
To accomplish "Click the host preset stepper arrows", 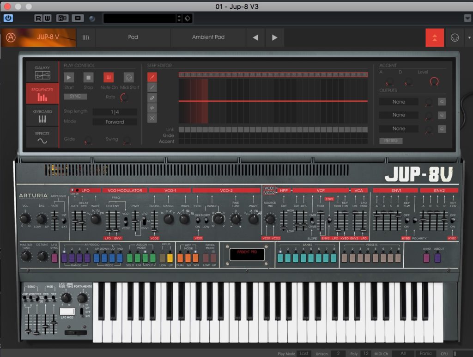I will [x=179, y=18].
